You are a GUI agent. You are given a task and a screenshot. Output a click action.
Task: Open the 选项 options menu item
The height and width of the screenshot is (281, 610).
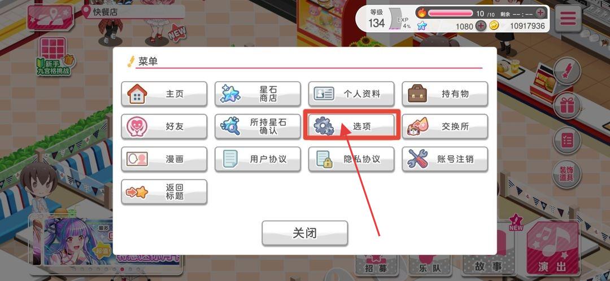pyautogui.click(x=352, y=126)
